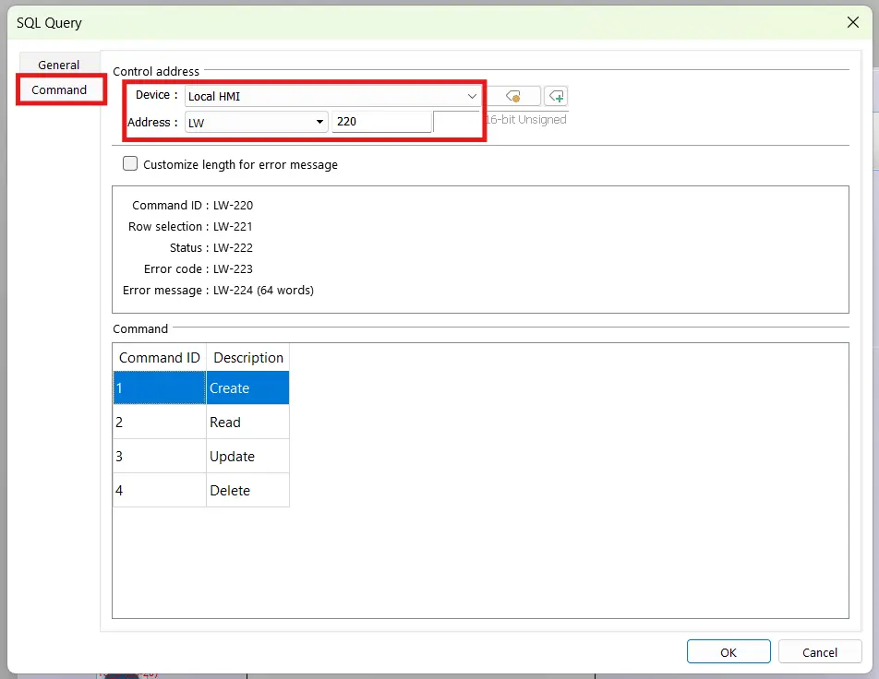Click the Description column header

(x=247, y=358)
